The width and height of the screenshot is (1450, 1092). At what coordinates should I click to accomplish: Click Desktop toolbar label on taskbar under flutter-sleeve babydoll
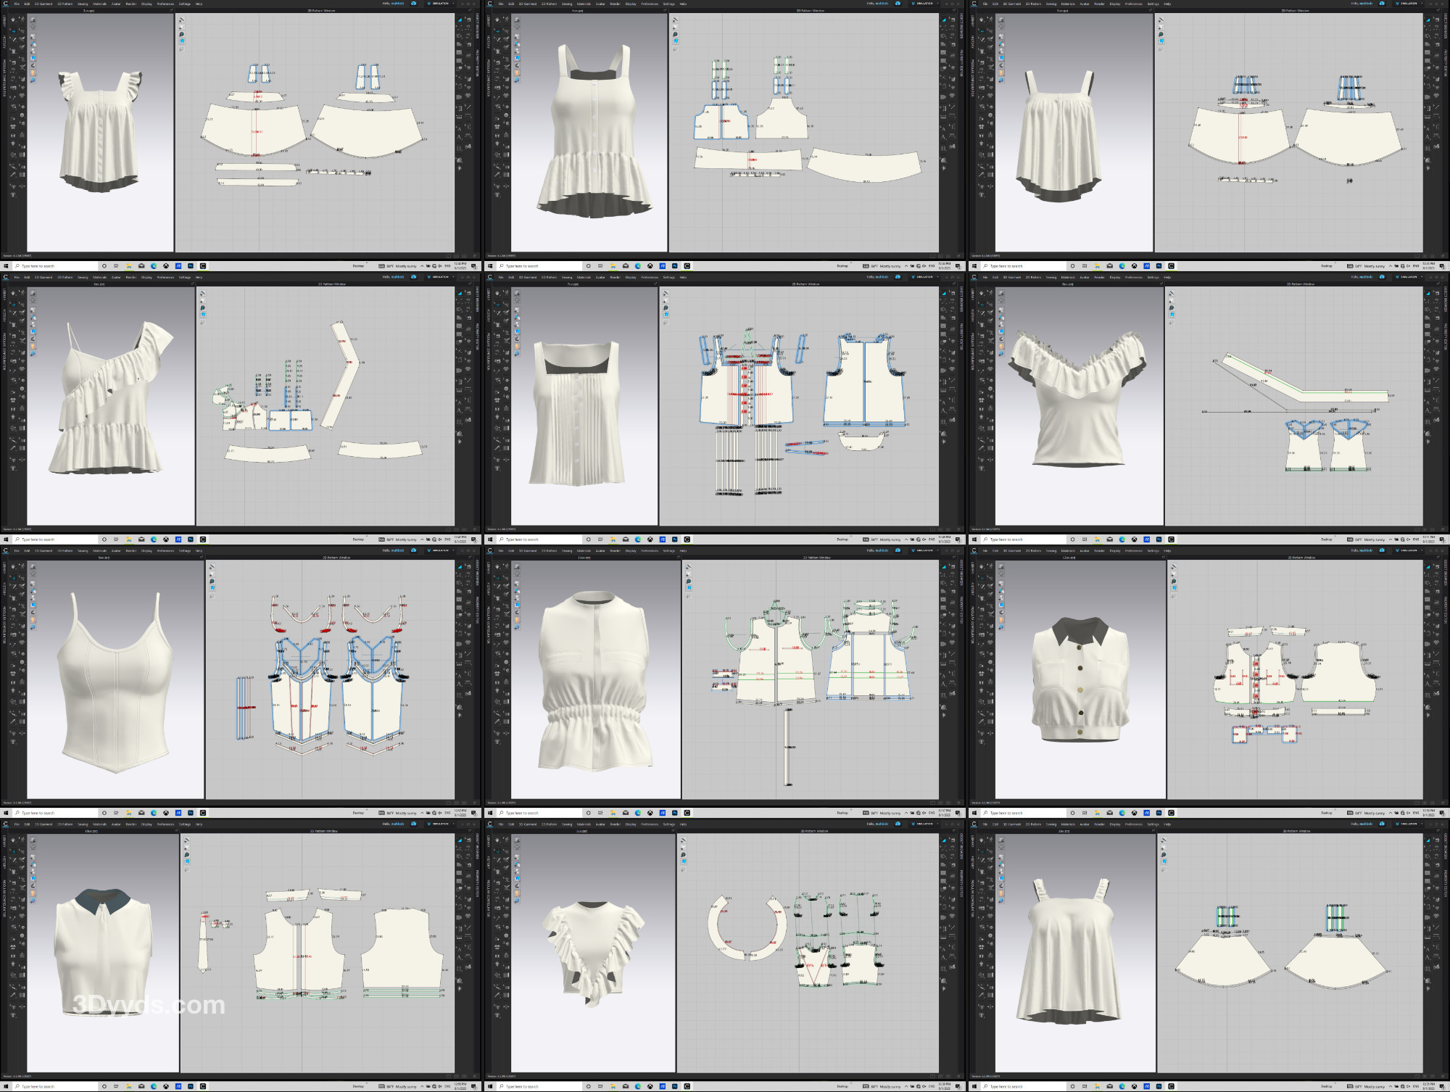(x=358, y=266)
